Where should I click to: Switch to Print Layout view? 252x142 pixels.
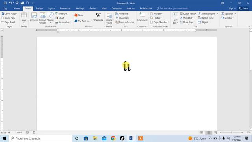point(209,133)
